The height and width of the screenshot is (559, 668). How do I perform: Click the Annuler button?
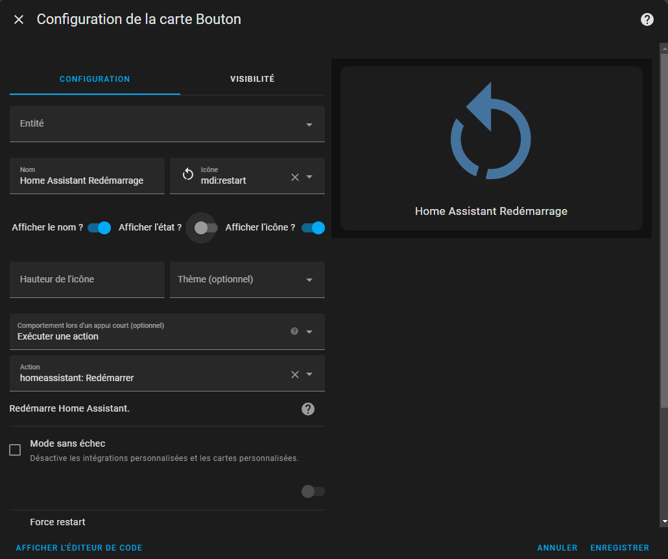tap(557, 547)
